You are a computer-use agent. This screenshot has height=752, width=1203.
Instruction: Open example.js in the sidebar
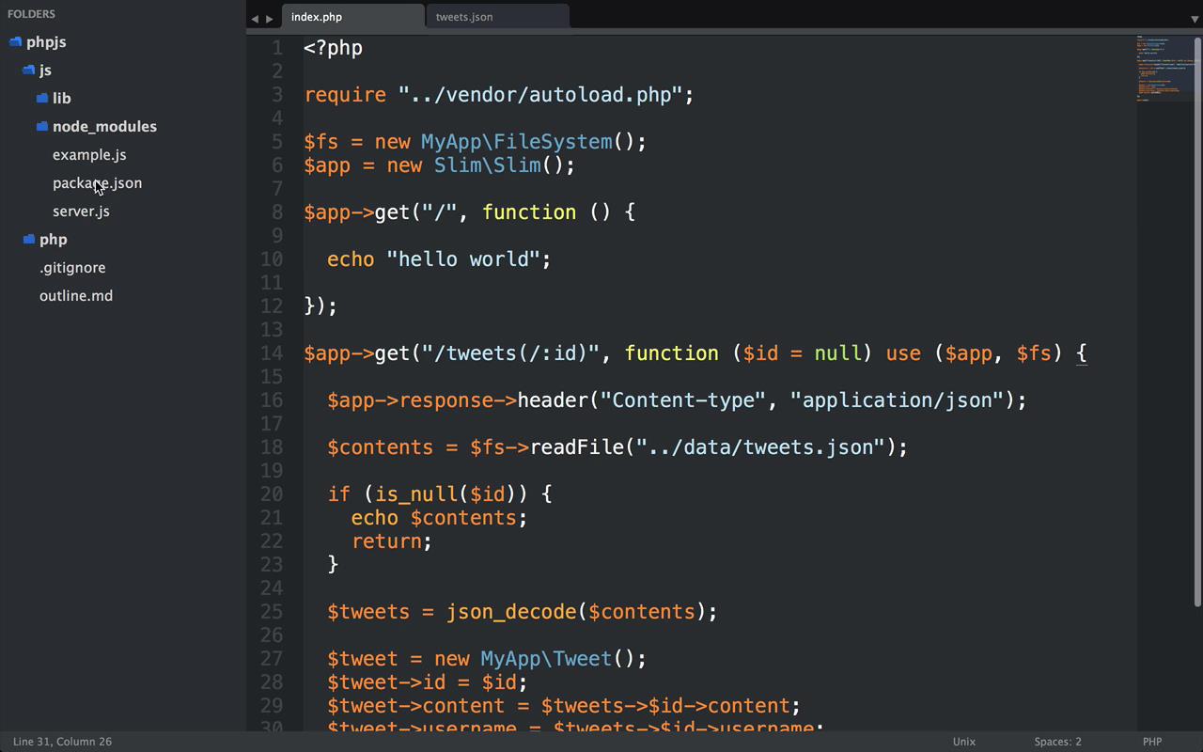89,155
